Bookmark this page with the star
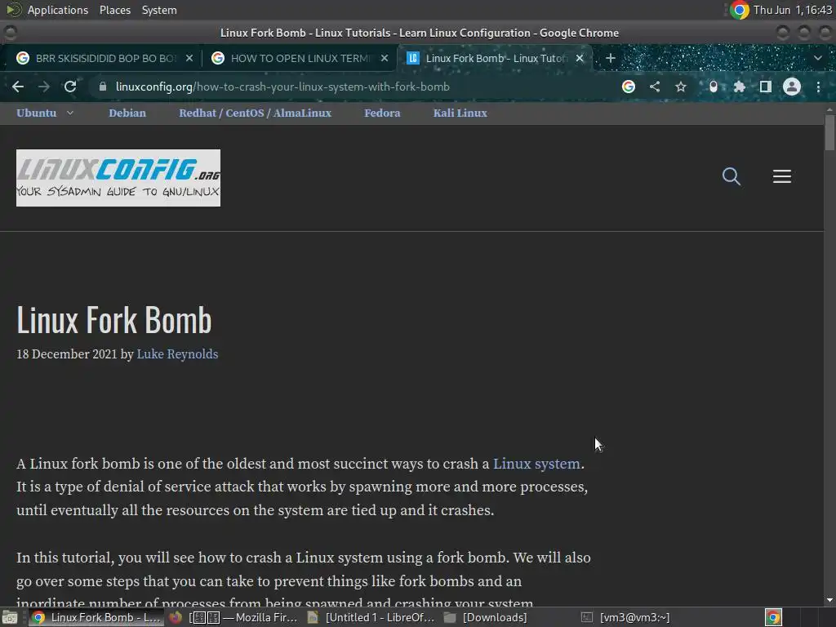 681,87
